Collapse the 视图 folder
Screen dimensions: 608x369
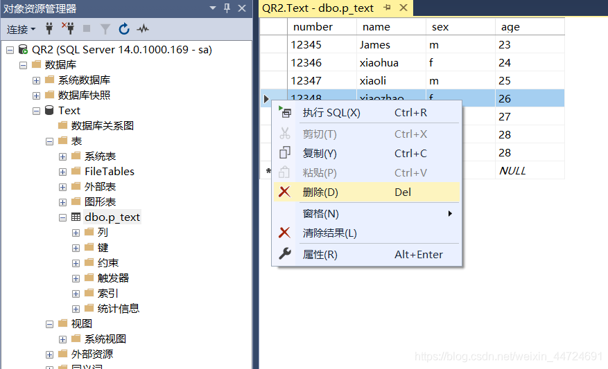coord(50,324)
